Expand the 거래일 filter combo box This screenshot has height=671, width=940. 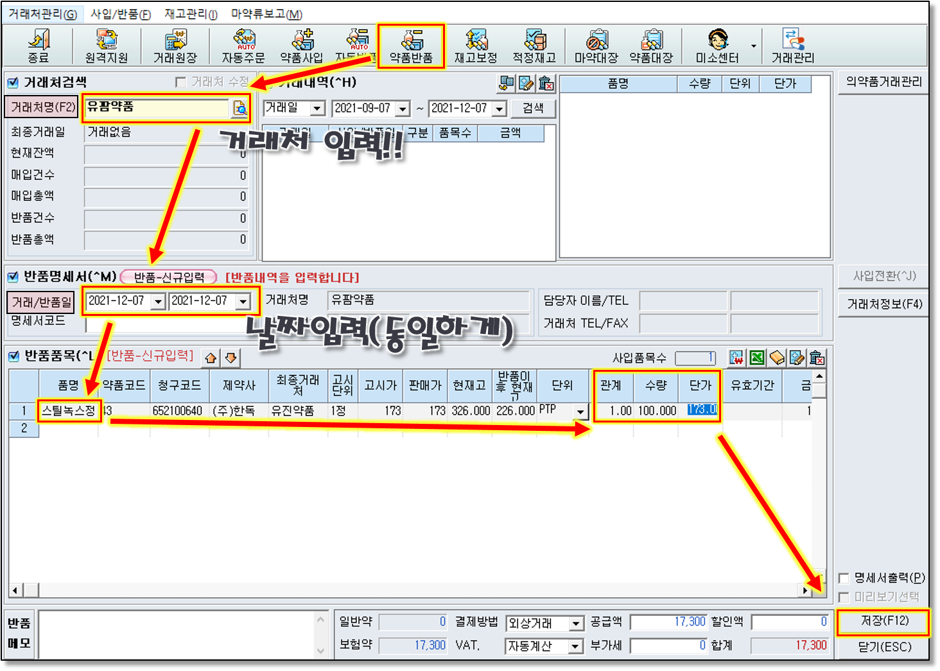point(317,109)
